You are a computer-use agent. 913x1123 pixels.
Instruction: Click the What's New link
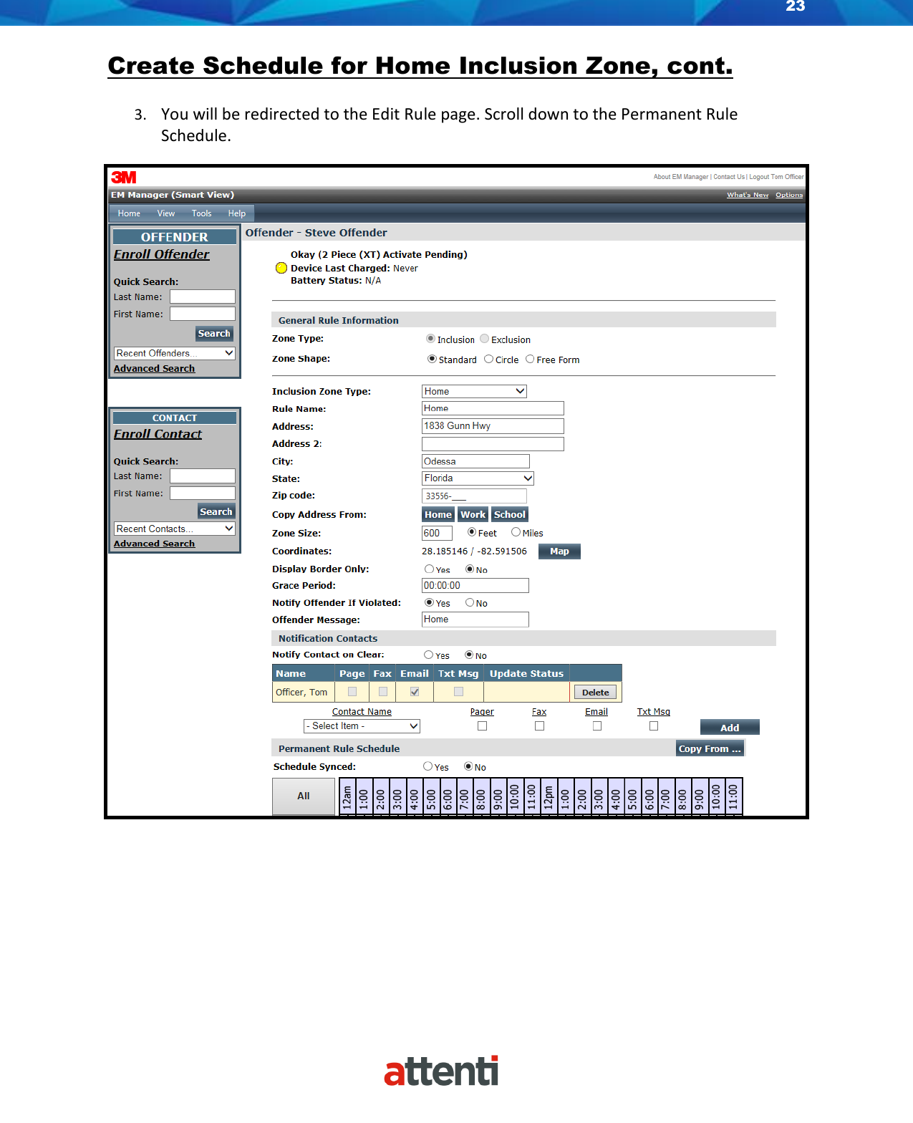coord(748,195)
